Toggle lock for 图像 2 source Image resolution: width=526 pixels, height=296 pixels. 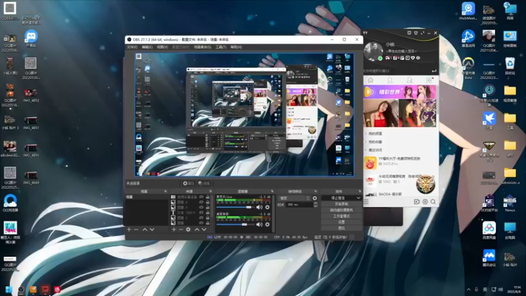coord(208,218)
